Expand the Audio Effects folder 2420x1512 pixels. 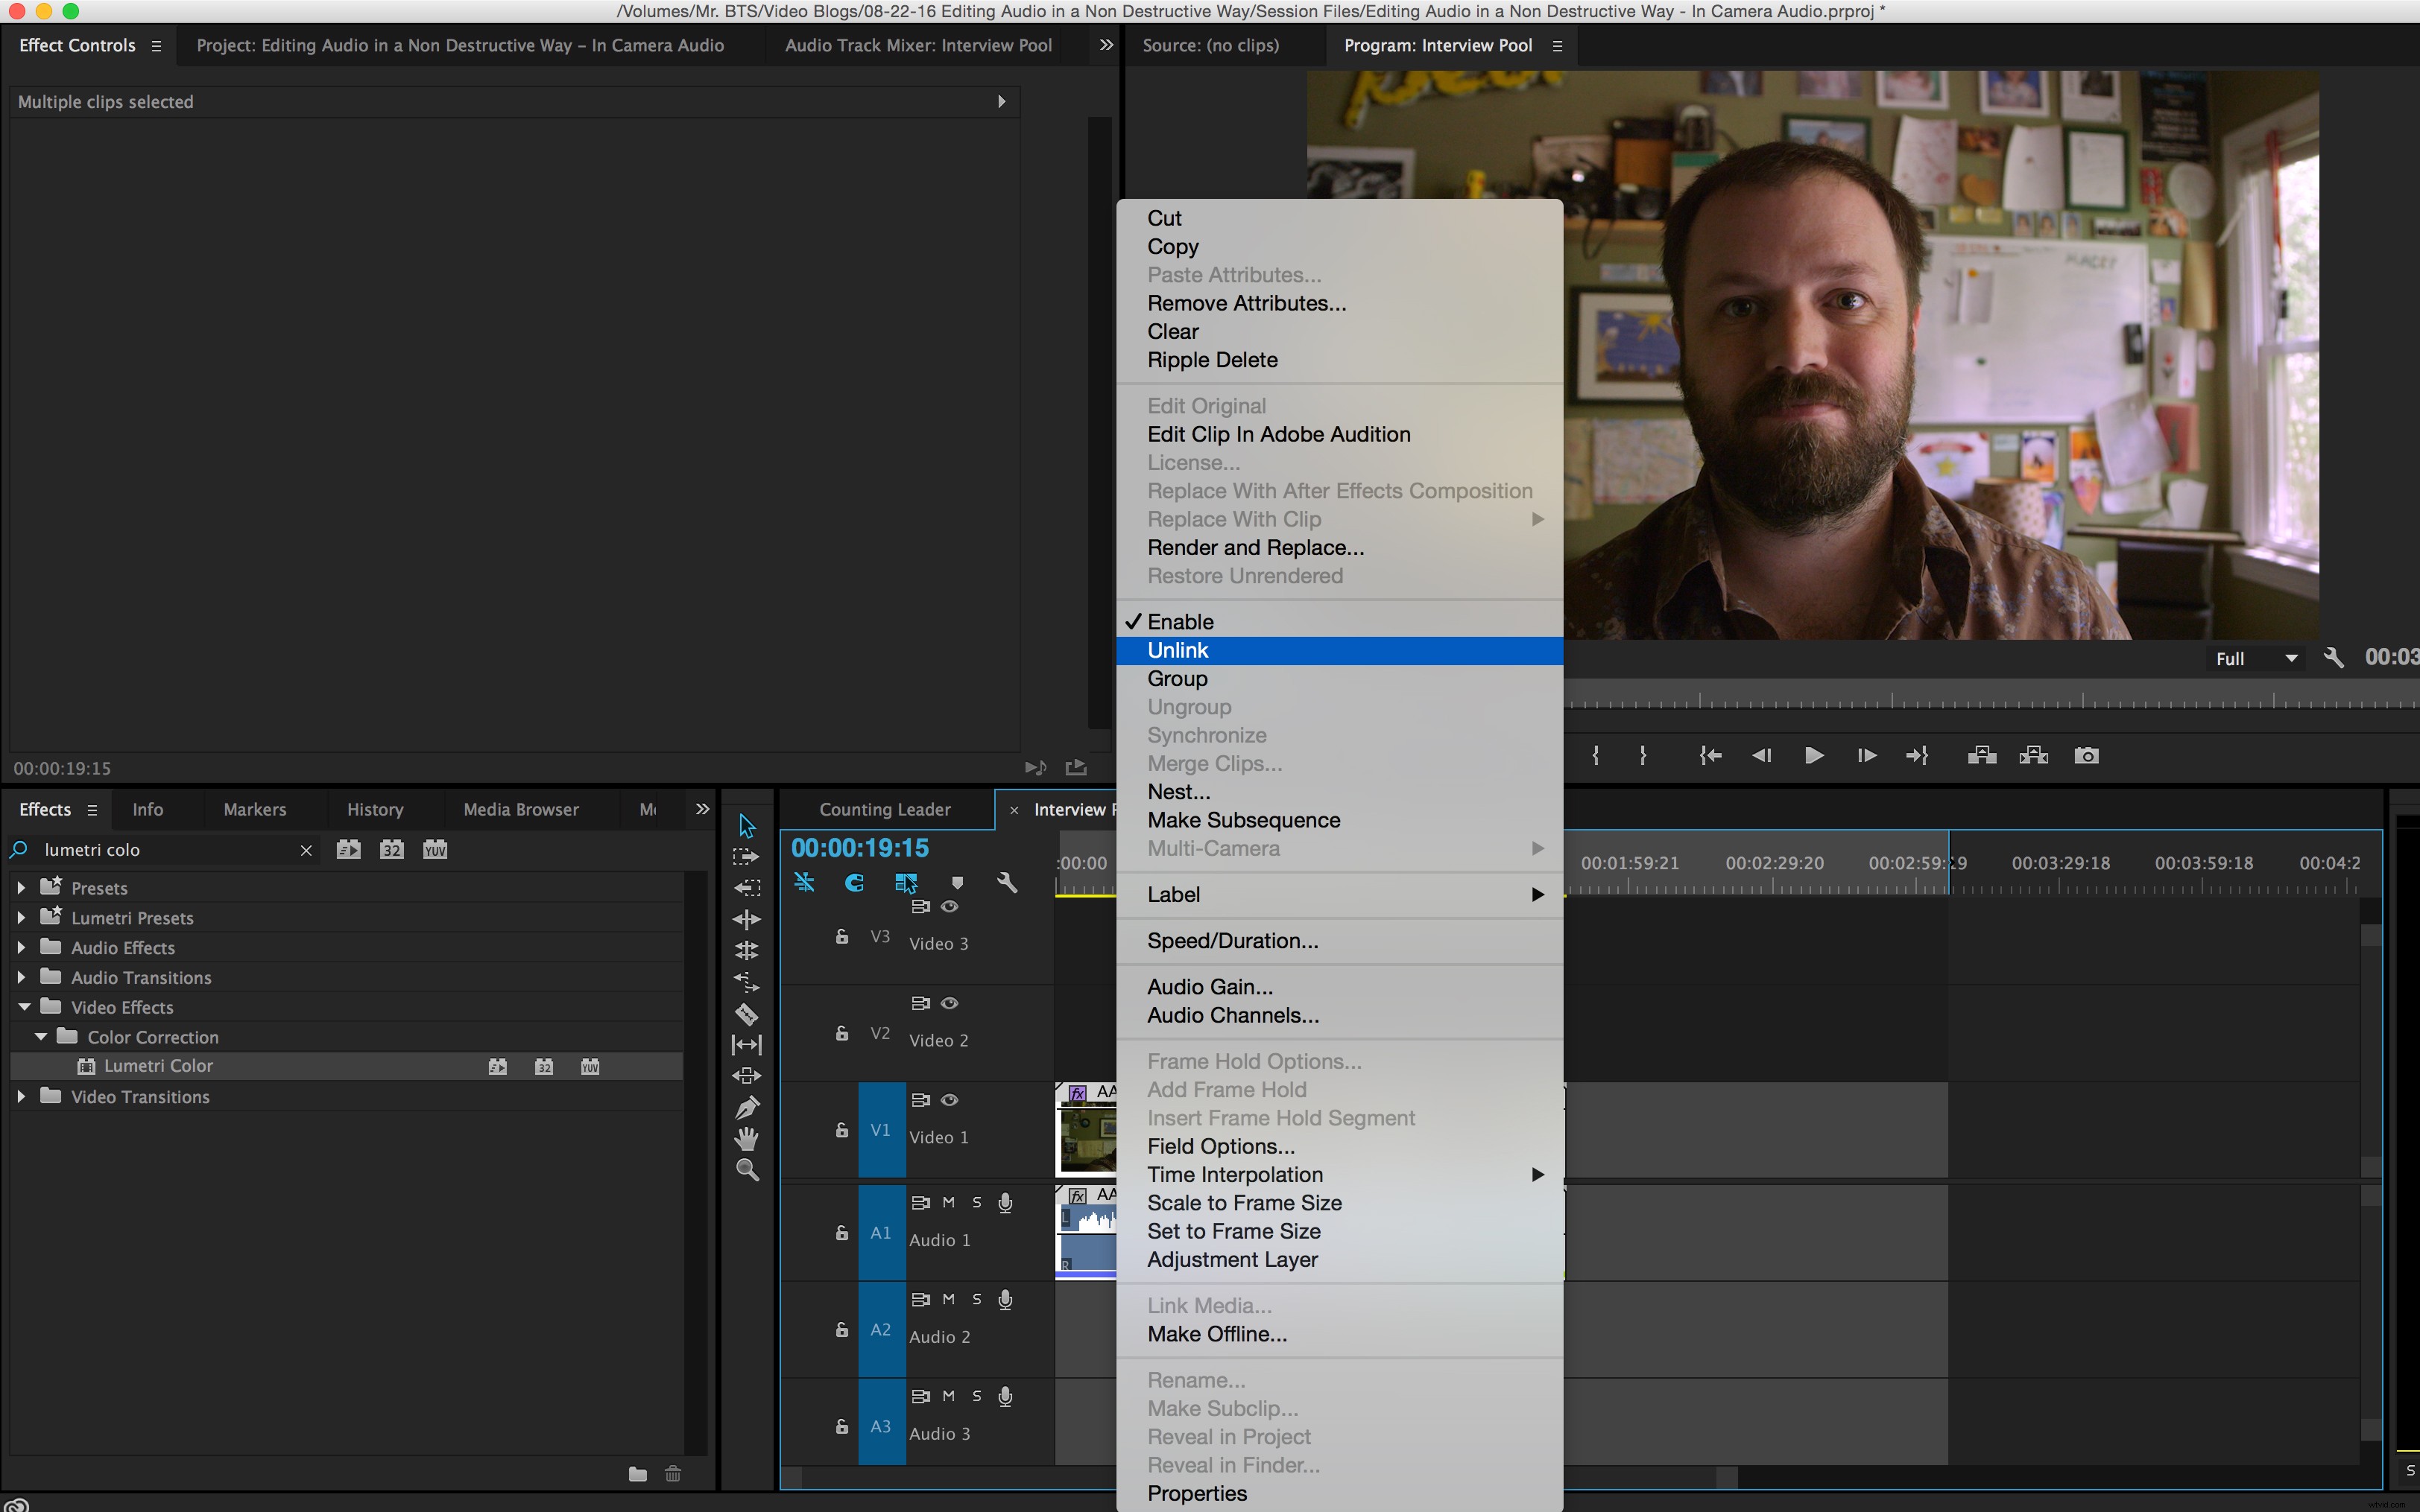click(x=22, y=947)
